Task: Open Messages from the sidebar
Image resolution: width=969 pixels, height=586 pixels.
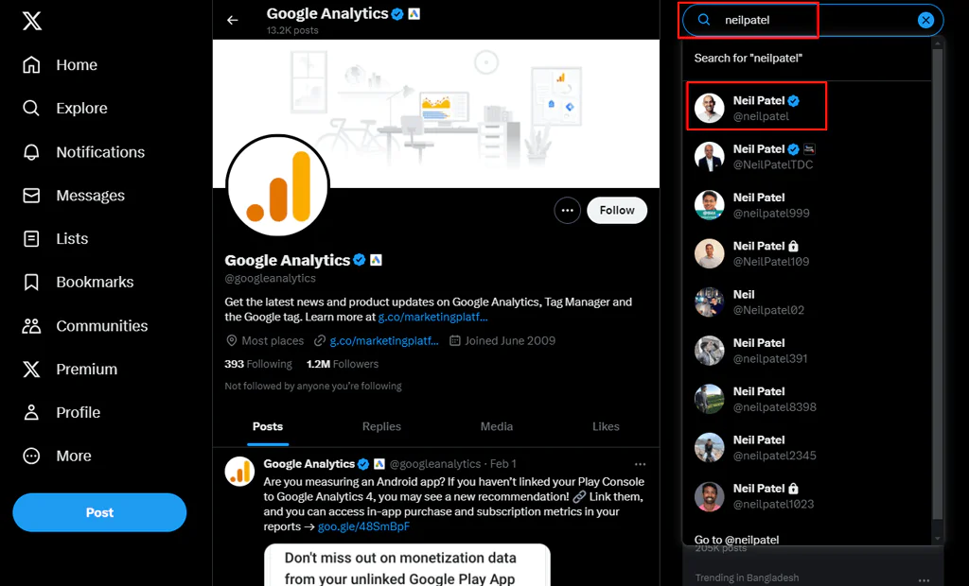Action: point(74,195)
